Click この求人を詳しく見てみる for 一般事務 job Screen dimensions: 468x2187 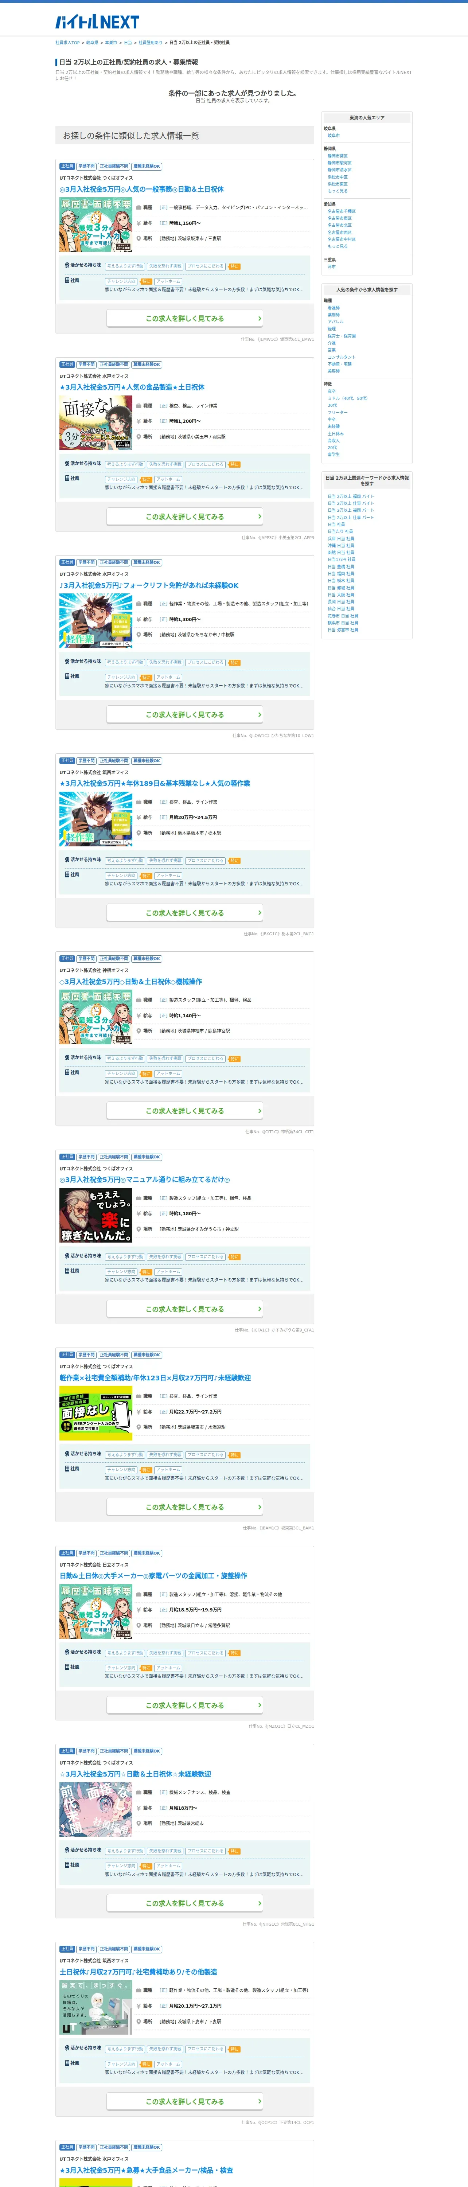pos(184,318)
